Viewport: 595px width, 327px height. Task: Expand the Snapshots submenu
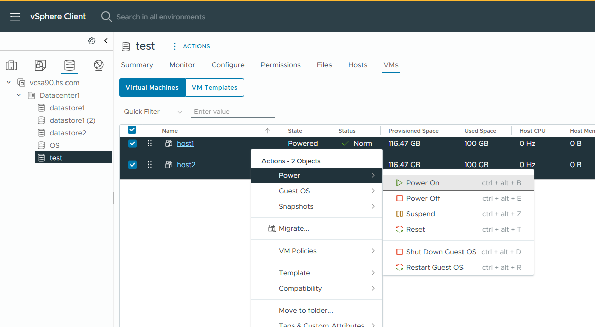(x=317, y=206)
